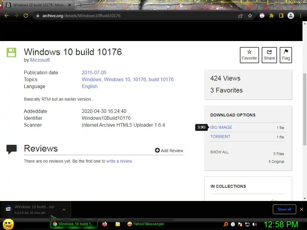Expand the download item options chevron
The image size is (307, 230).
tap(64, 210)
